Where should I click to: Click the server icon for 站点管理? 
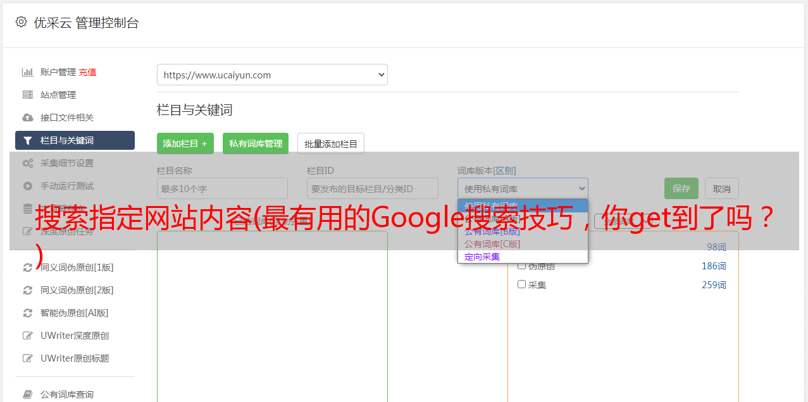click(x=28, y=95)
